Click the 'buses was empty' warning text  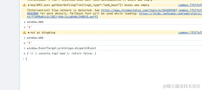coord(137,5)
